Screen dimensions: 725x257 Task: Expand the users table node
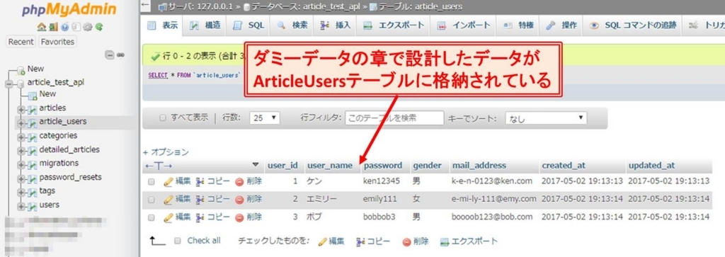click(x=21, y=207)
